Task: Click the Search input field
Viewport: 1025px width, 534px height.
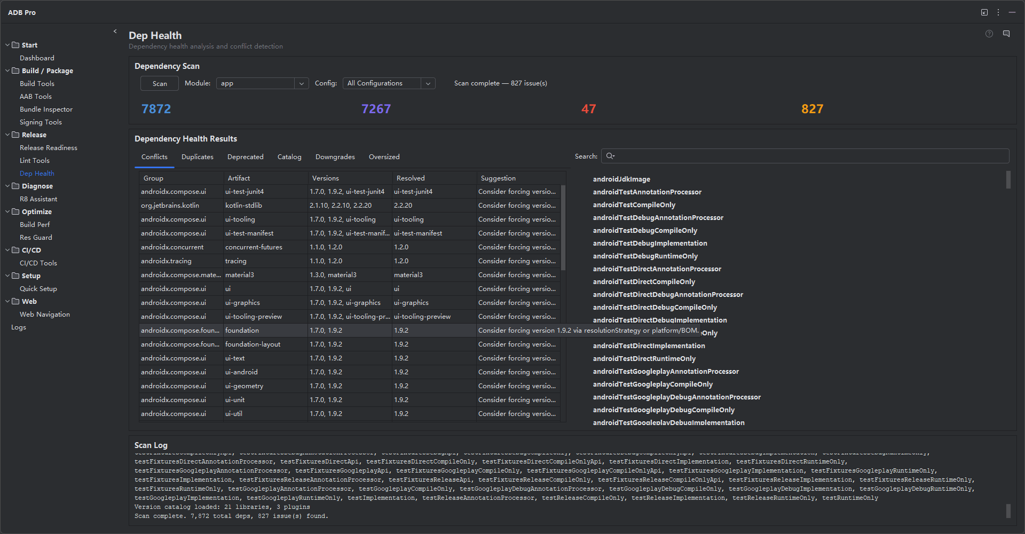Action: (x=805, y=156)
